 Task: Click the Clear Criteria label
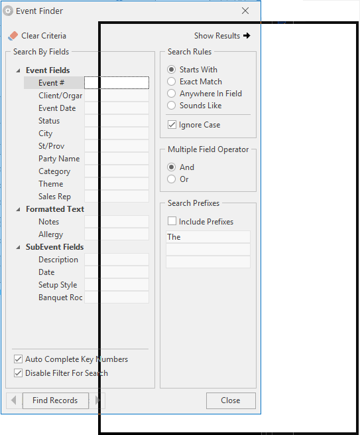(44, 36)
